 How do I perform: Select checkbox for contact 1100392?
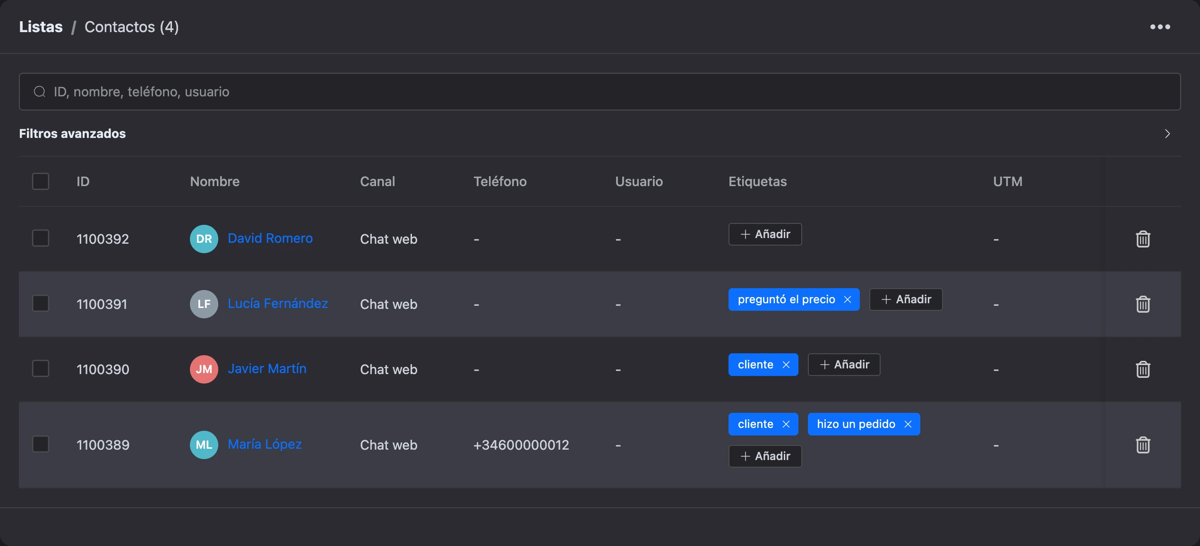(41, 238)
